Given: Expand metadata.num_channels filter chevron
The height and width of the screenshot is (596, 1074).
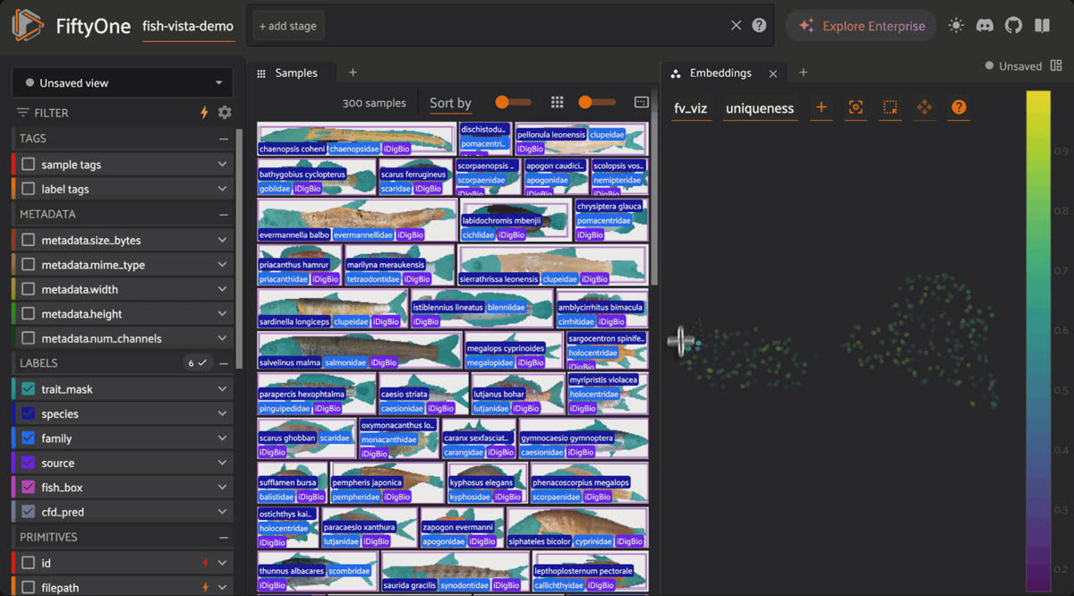Looking at the screenshot, I should [222, 339].
